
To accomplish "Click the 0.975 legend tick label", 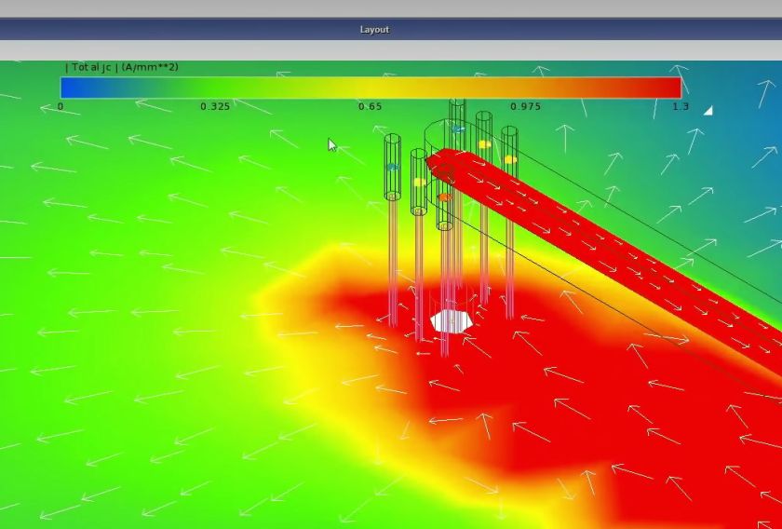I will click(x=526, y=106).
